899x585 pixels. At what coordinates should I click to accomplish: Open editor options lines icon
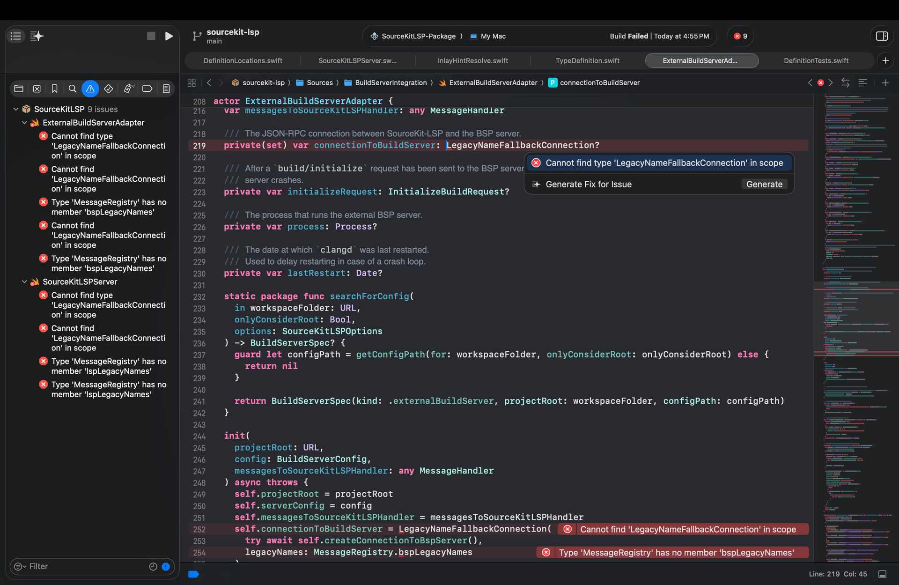(x=863, y=82)
